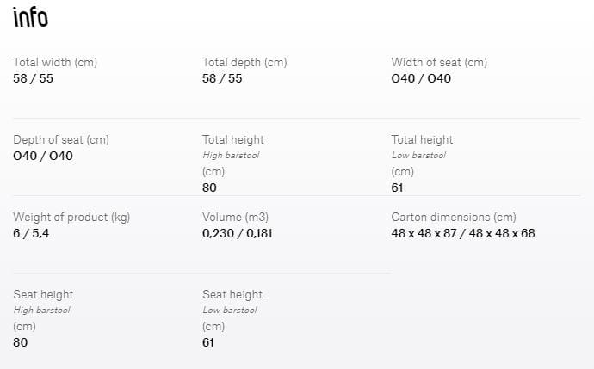Click the total height value 80
The height and width of the screenshot is (369, 594).
pyautogui.click(x=209, y=187)
